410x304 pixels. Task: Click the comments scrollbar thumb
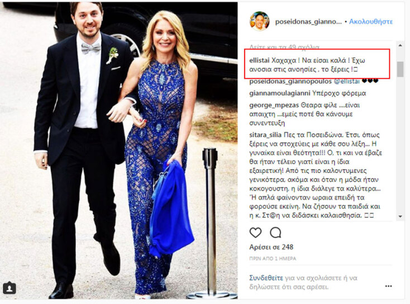(x=400, y=69)
